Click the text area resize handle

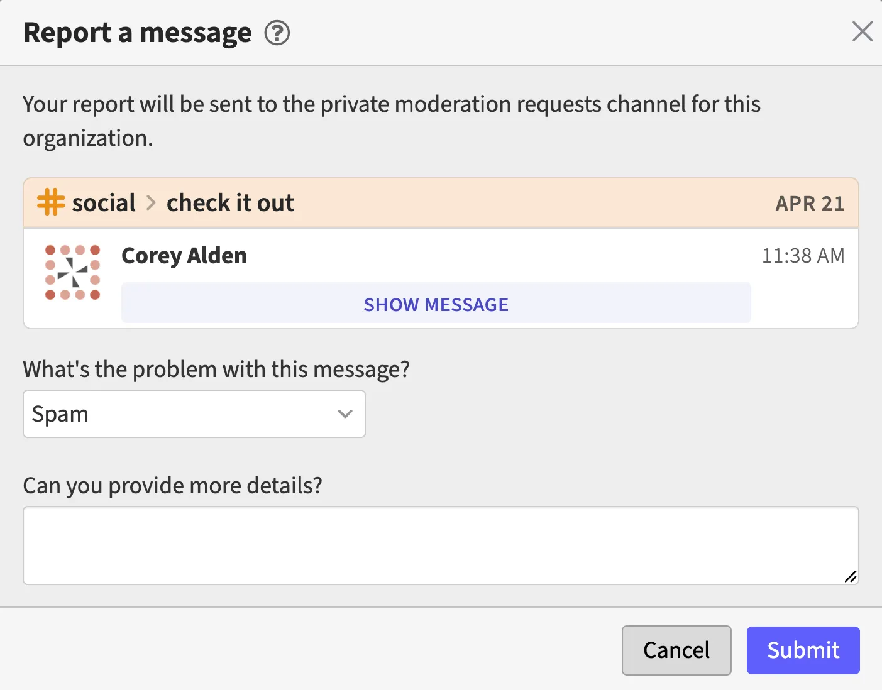[851, 576]
